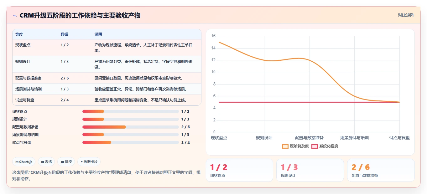The width and height of the screenshot is (427, 194).
Task: Click description starting 区间受接口数量
Action: pos(139,78)
